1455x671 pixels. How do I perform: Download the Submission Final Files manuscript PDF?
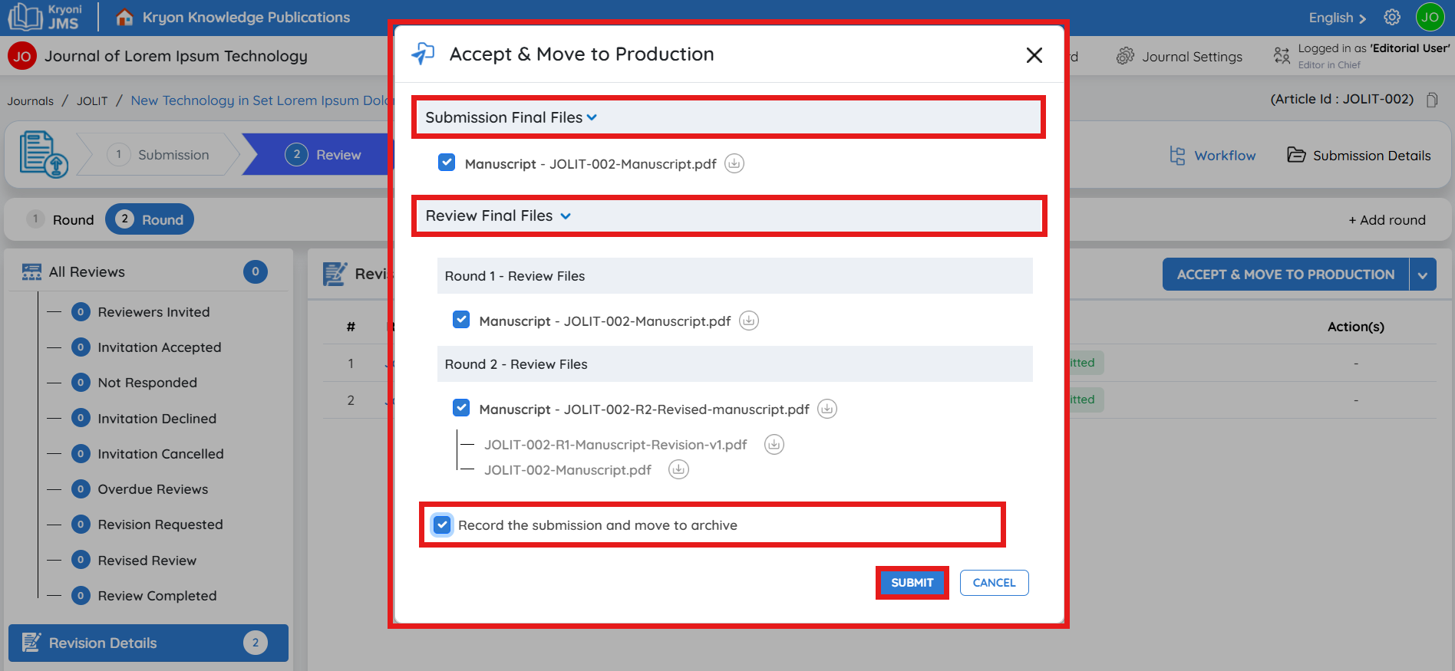click(734, 163)
